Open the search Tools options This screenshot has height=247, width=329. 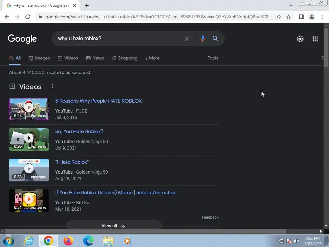click(213, 58)
